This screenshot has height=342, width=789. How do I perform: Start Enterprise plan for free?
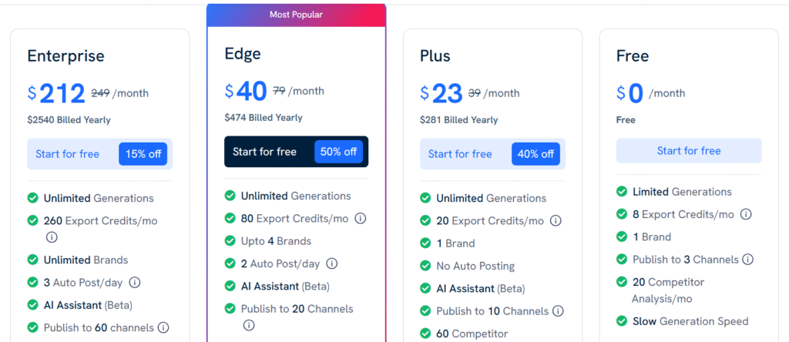pos(68,154)
